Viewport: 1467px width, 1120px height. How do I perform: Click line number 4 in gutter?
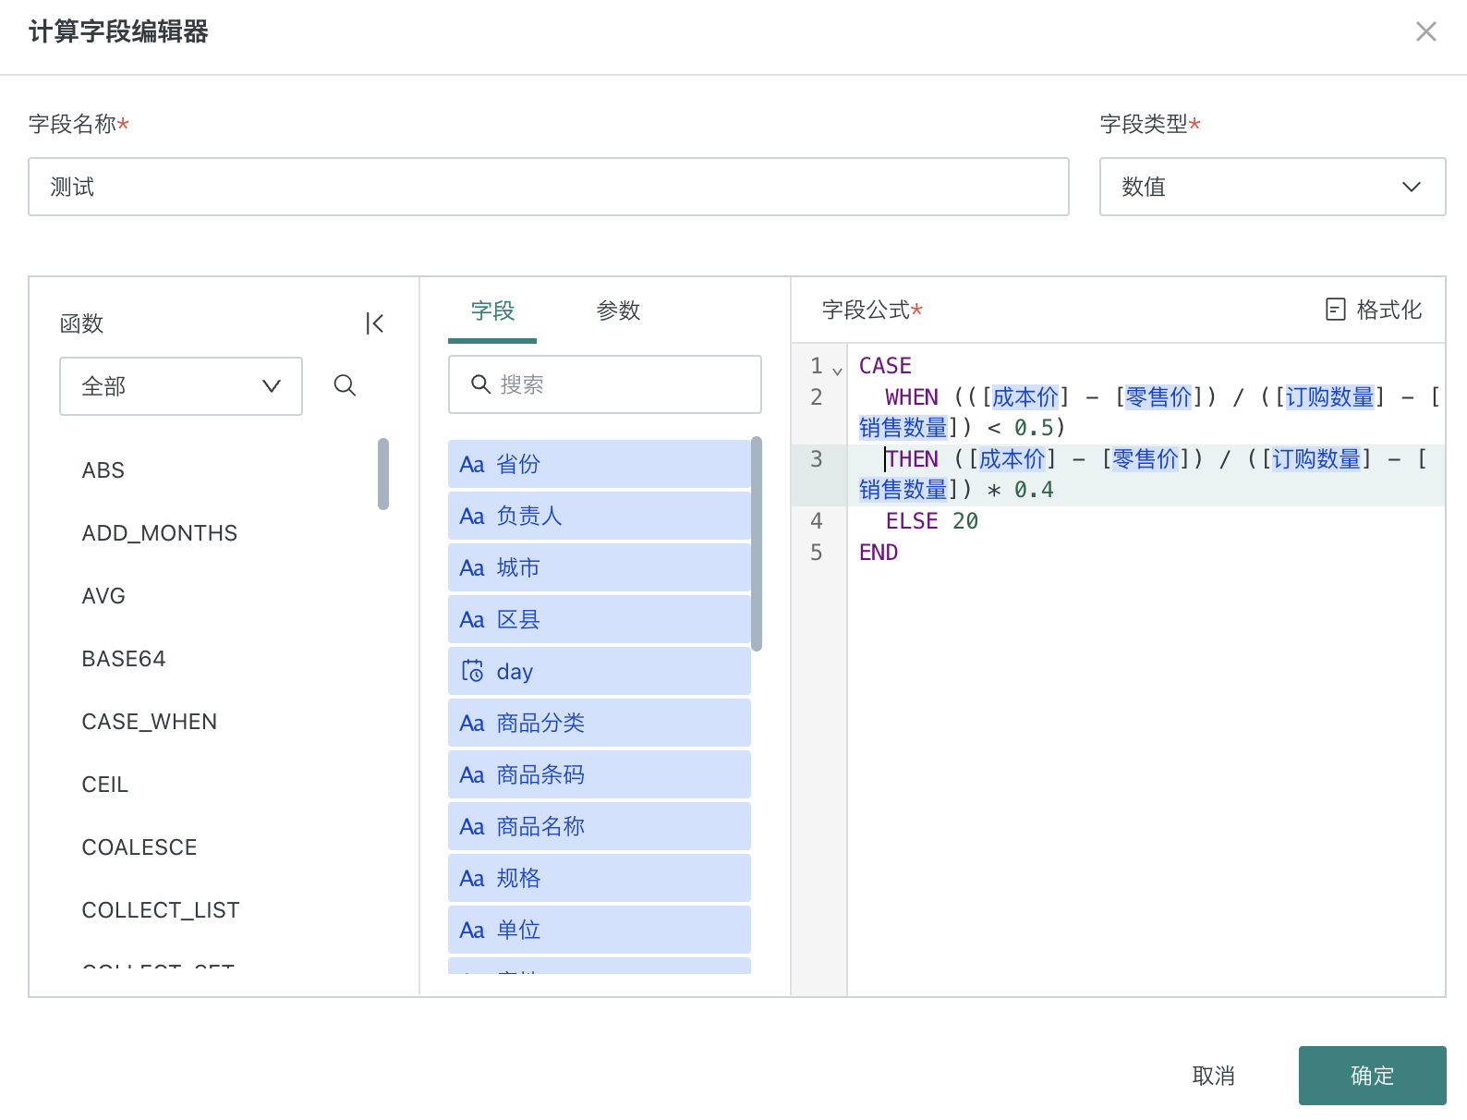pos(817,521)
